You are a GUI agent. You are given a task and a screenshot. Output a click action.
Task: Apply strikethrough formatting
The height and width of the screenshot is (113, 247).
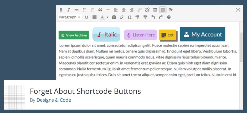pyautogui.click(x=76, y=10)
